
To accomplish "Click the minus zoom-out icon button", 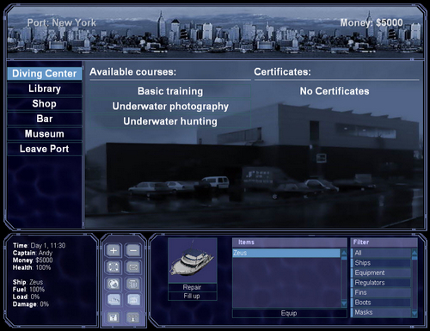I will click(133, 250).
